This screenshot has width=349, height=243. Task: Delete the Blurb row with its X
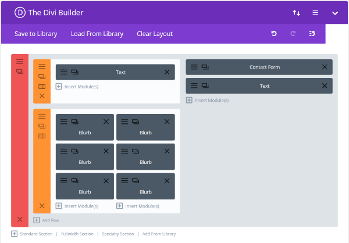pyautogui.click(x=42, y=206)
